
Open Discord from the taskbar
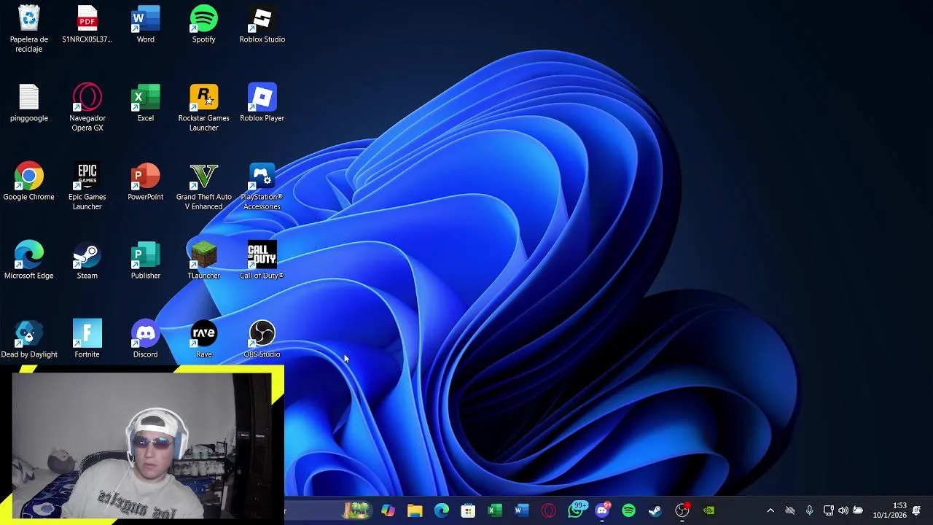[x=602, y=510]
